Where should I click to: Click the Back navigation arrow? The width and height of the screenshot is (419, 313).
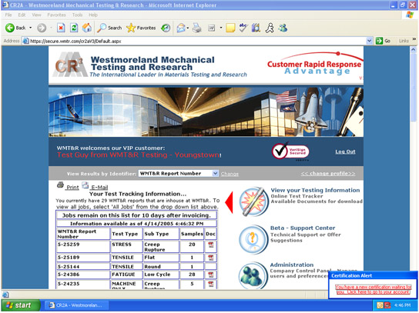pyautogui.click(x=10, y=28)
